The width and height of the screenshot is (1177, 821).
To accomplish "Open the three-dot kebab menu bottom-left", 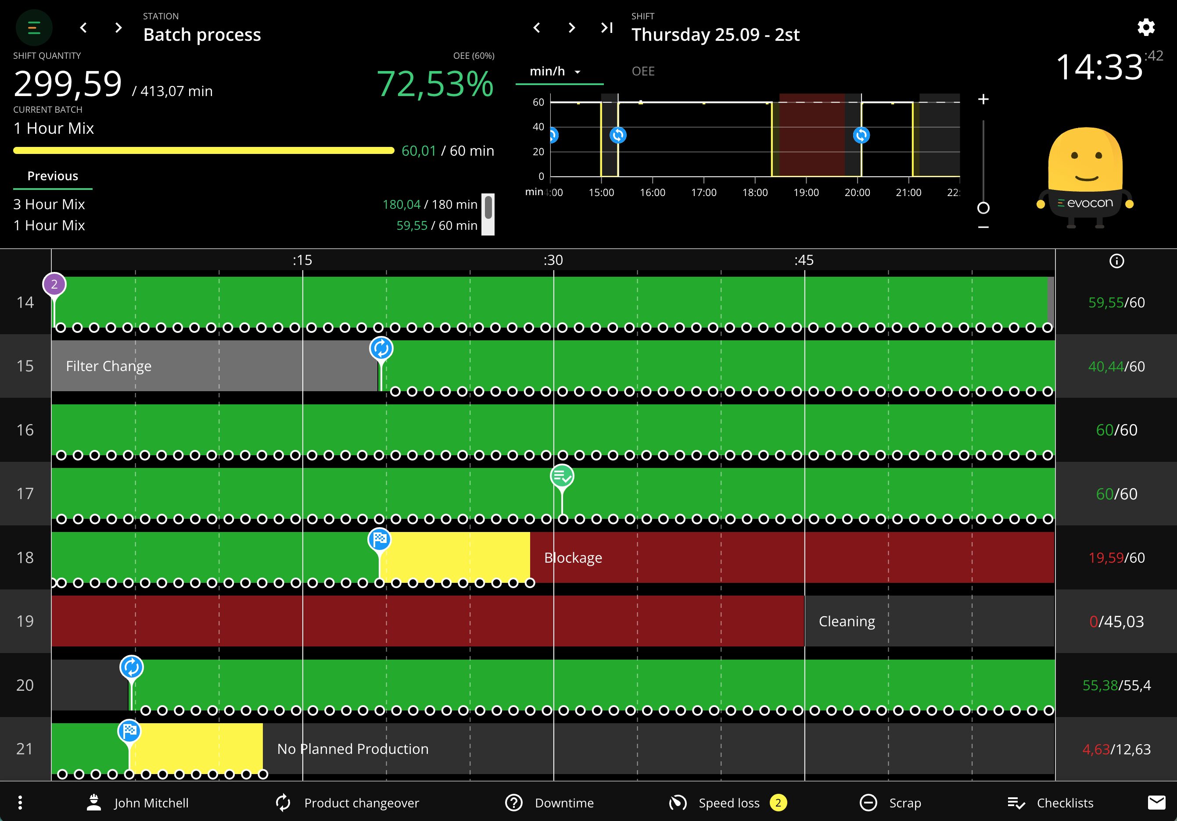I will coord(20,803).
